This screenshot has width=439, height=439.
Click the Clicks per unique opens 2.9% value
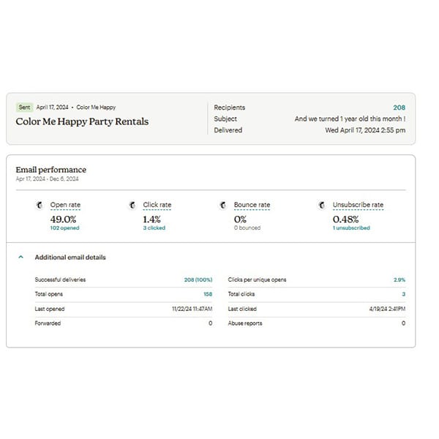tap(399, 279)
